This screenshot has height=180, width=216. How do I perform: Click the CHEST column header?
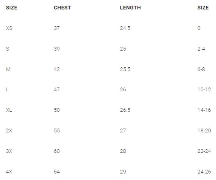62,8
